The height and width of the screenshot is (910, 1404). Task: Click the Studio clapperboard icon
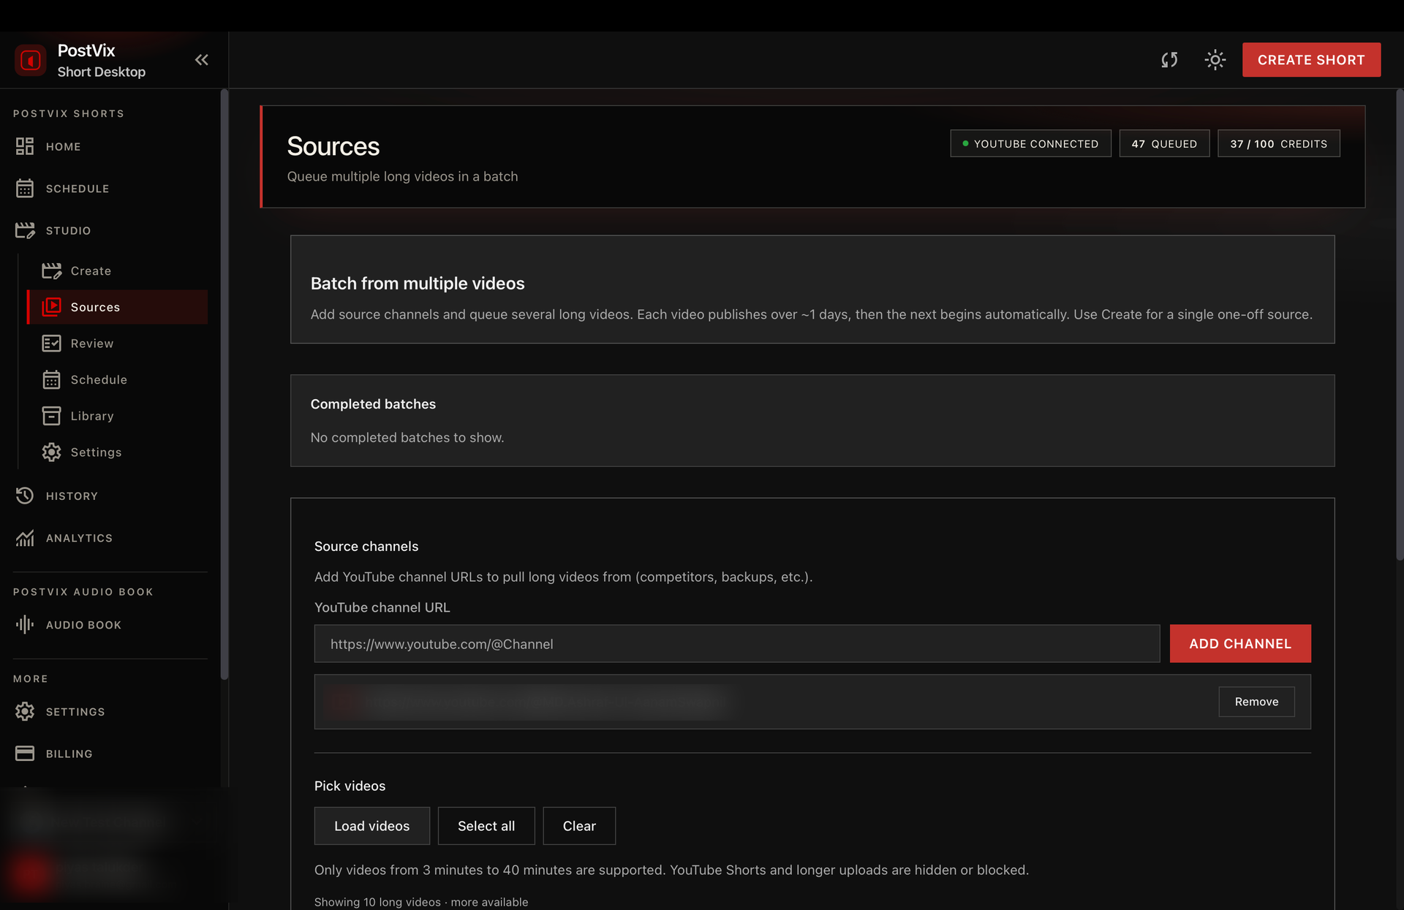(25, 230)
